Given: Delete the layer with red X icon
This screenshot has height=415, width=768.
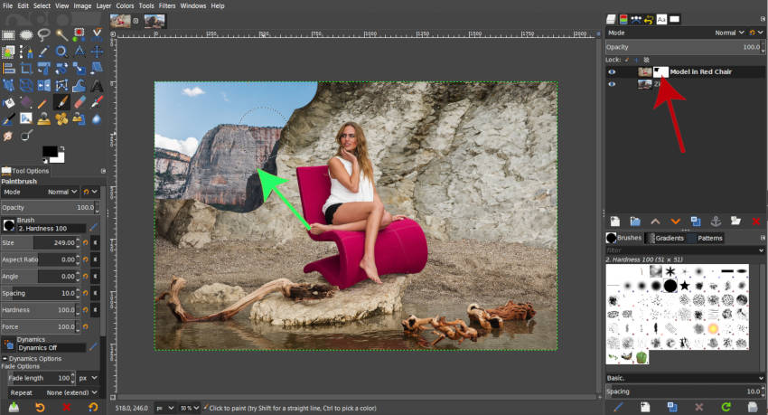Looking at the screenshot, I should point(755,222).
